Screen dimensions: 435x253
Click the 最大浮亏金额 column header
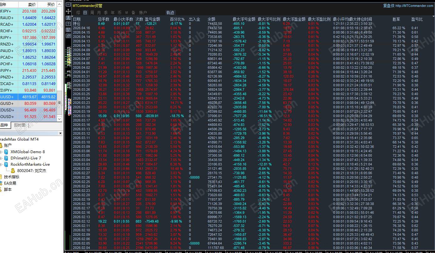(x=244, y=19)
